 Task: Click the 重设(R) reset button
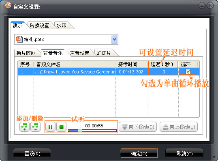click(32, 153)
